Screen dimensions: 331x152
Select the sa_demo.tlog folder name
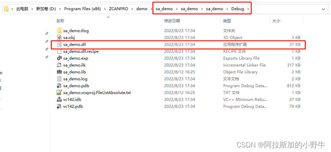click(x=76, y=31)
